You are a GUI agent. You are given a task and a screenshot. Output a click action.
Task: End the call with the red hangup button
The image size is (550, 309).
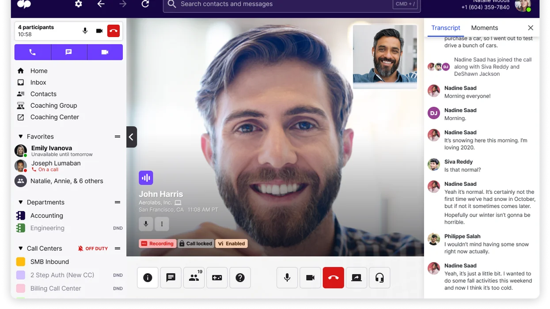[x=333, y=278]
